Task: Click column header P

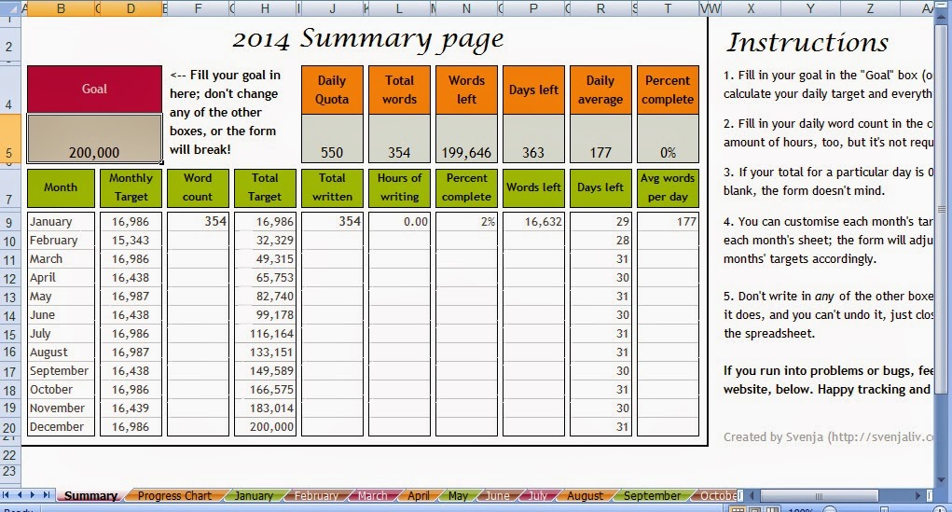Action: tap(533, 8)
